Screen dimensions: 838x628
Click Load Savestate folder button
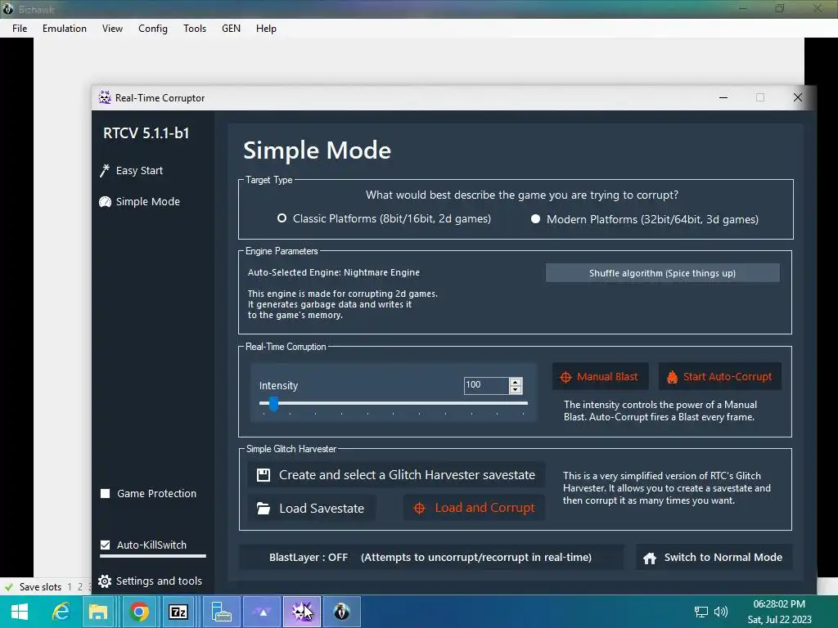coord(312,508)
